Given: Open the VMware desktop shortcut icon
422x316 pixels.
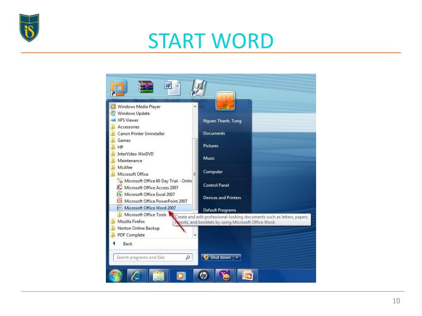Looking at the screenshot, I should coord(119,88).
